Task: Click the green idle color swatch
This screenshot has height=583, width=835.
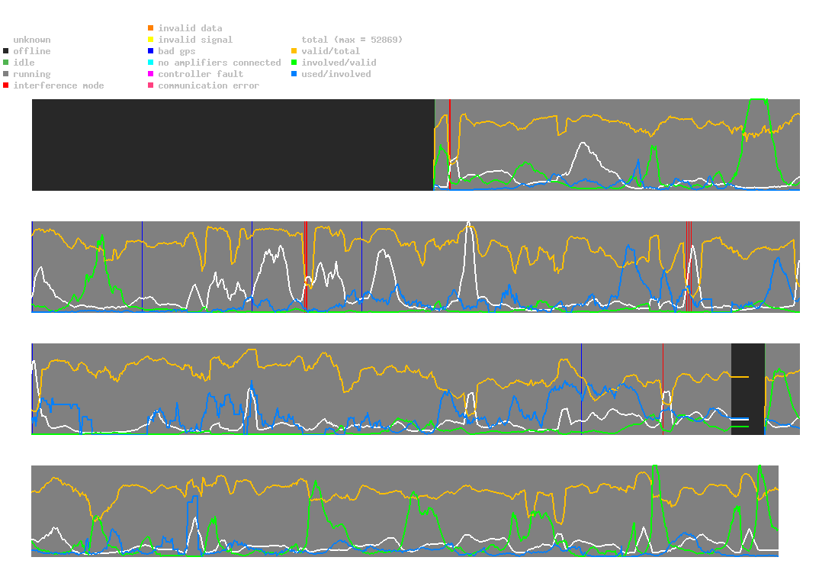Action: (6, 63)
